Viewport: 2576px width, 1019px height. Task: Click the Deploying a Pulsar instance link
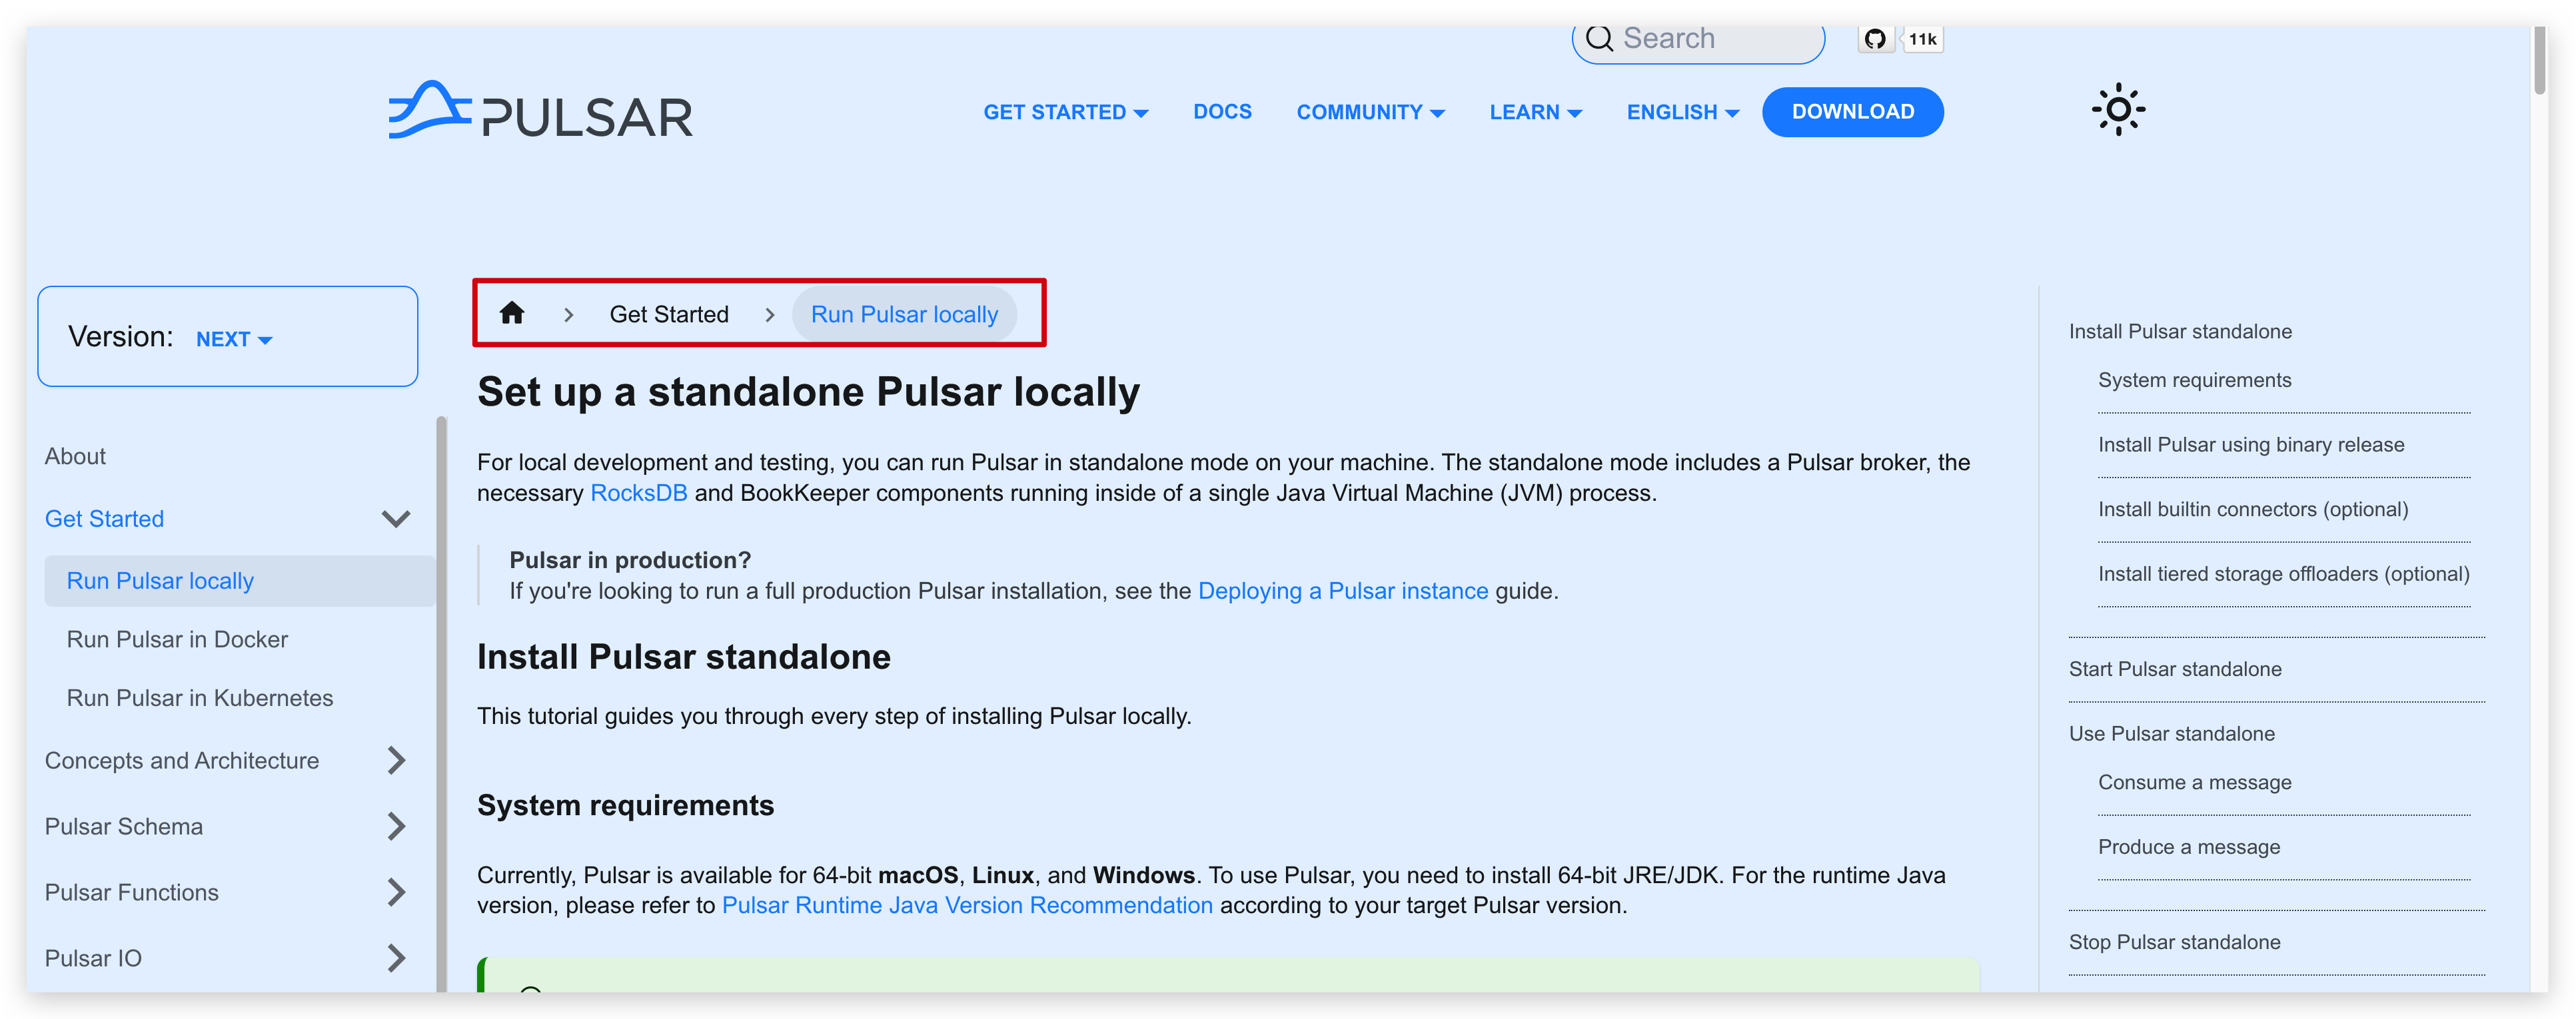click(1343, 590)
